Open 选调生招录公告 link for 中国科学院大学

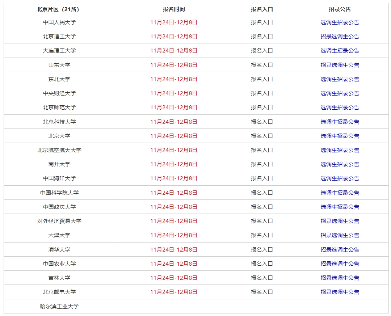[340, 193]
